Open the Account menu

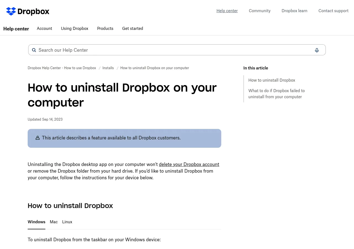pos(45,28)
